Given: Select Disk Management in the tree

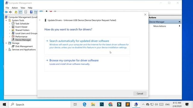Looking at the screenshot, I should (24, 46).
